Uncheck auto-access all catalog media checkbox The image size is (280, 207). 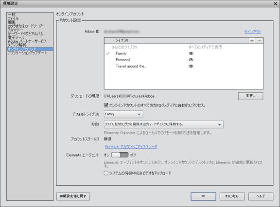coord(106,105)
